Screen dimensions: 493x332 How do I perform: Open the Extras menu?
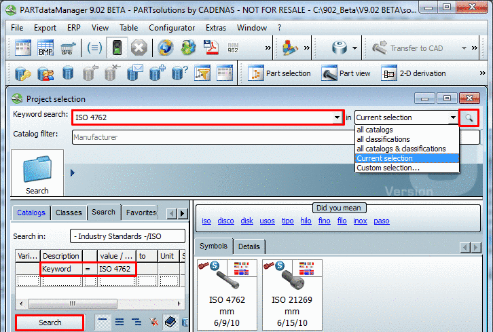(216, 28)
